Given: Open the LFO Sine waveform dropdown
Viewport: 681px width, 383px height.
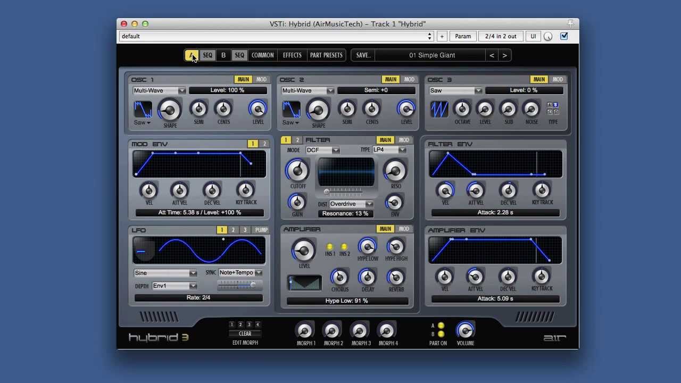Looking at the screenshot, I should 165,273.
